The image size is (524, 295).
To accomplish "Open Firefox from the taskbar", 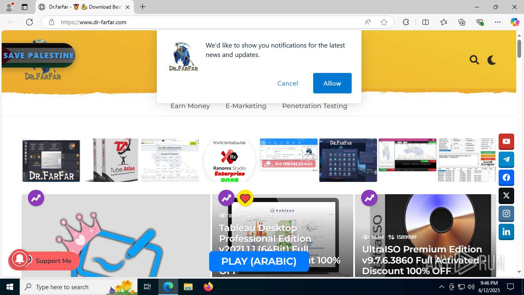I will 208,287.
